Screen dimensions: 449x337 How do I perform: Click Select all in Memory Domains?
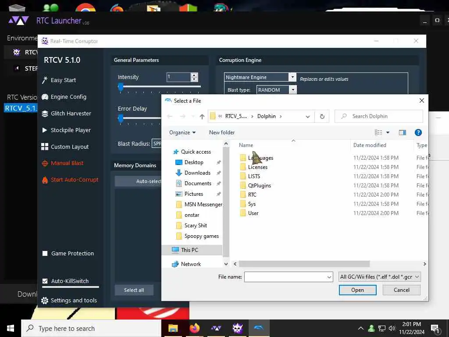pyautogui.click(x=134, y=290)
